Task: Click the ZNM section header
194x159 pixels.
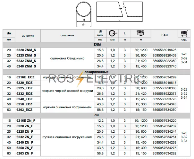Action: [97, 45]
